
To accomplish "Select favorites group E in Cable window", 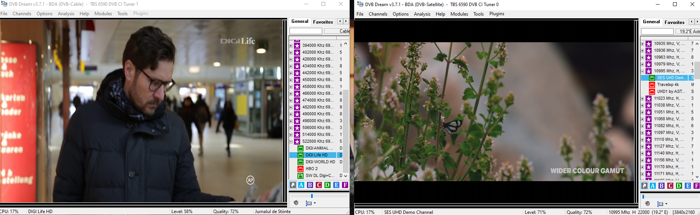I will [x=336, y=185].
